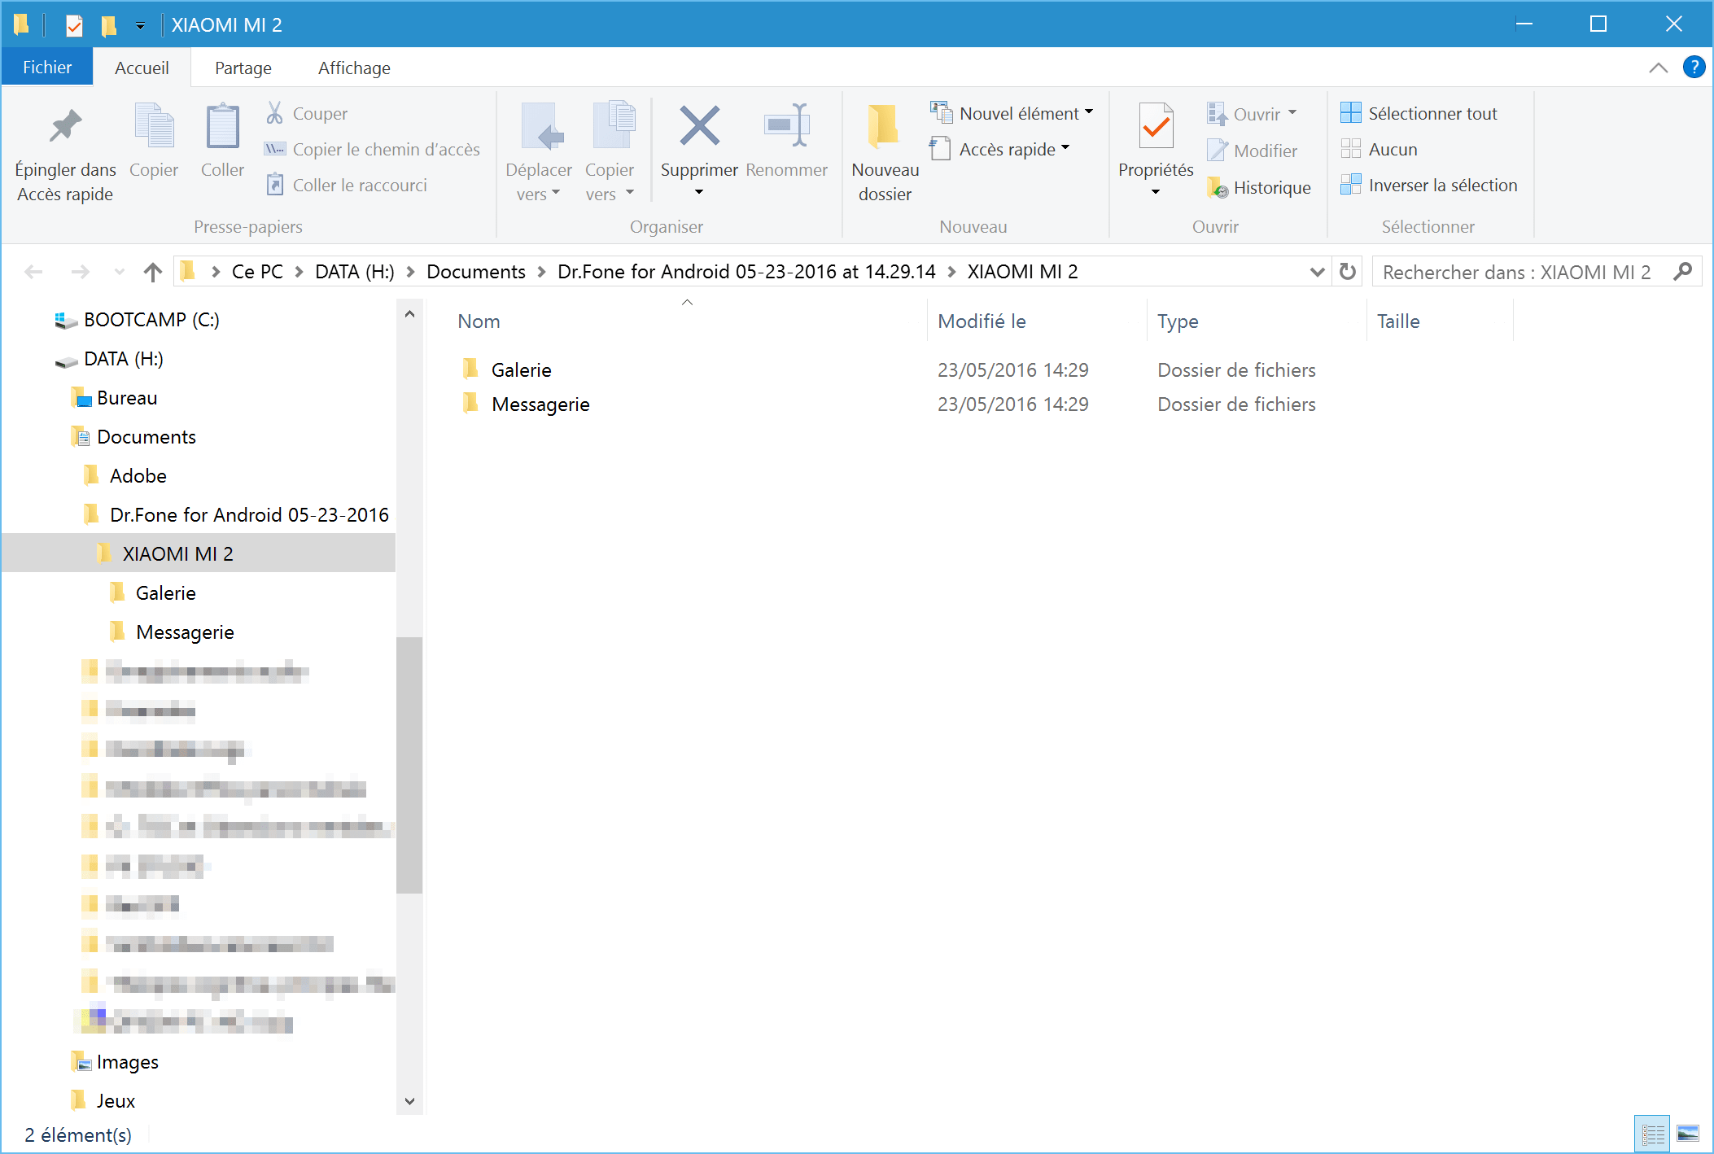Expand the Propriétés dropdown arrow
The image size is (1714, 1154).
point(1156,192)
